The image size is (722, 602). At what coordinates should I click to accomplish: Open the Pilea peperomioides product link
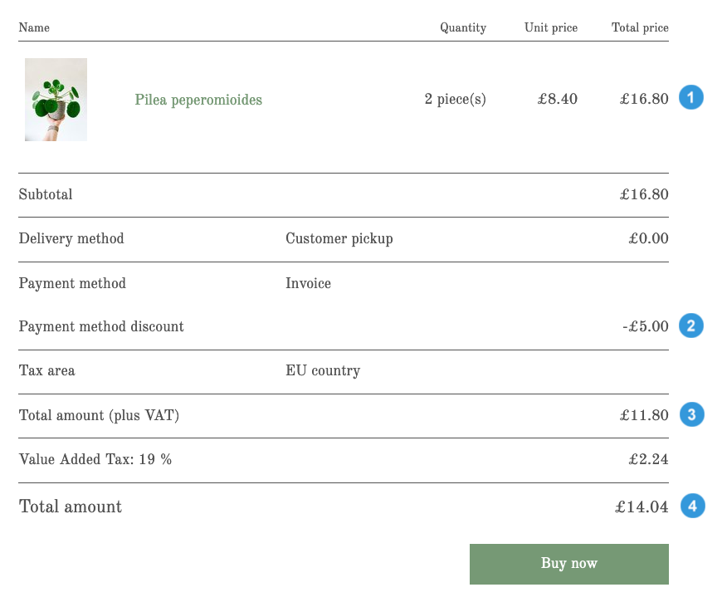(x=198, y=100)
